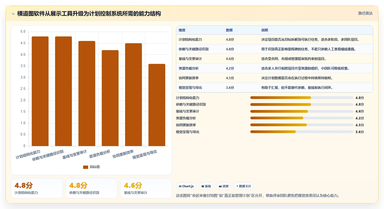Click the description starting 决定项目能否从目标拆解

pos(311,40)
